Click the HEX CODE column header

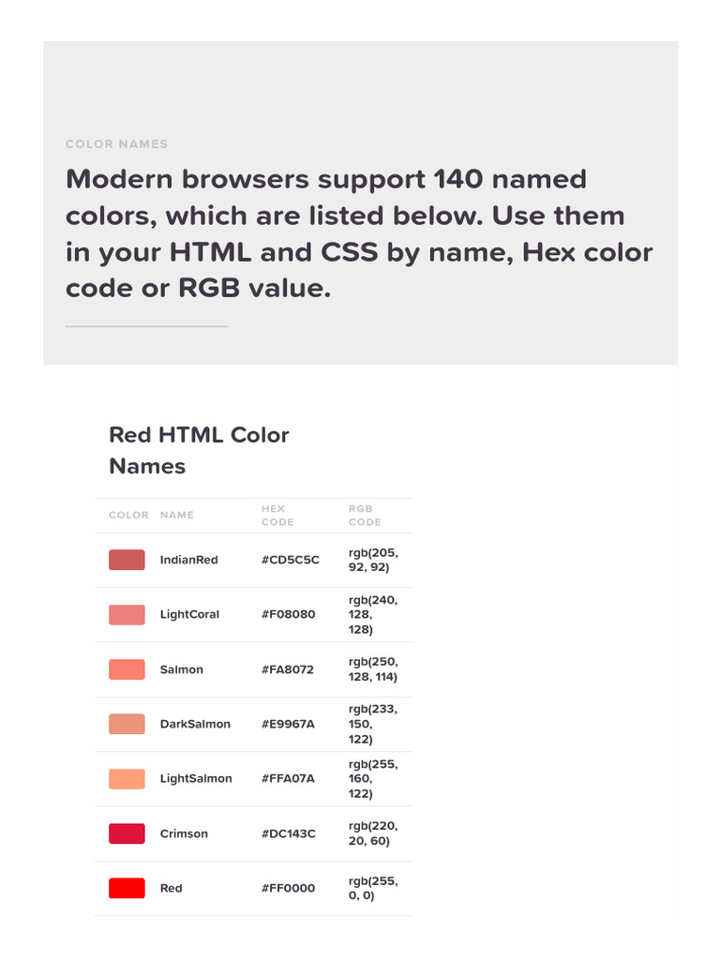[277, 515]
